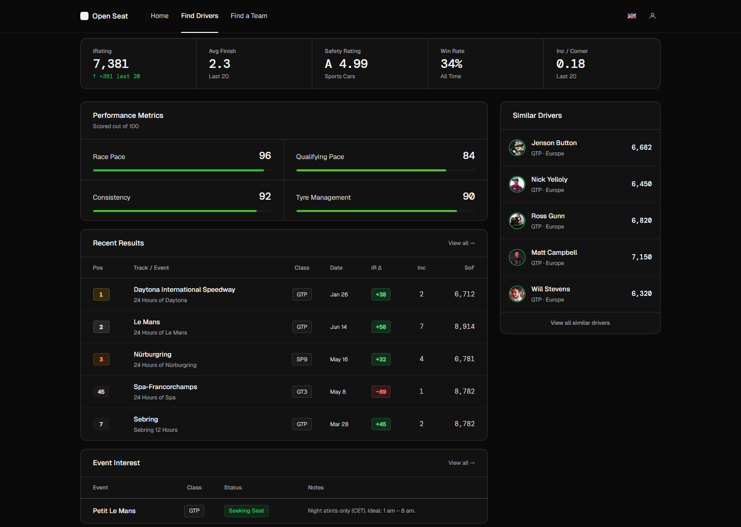The height and width of the screenshot is (527, 741).
Task: Expand View all similar drivers
Action: tap(580, 323)
